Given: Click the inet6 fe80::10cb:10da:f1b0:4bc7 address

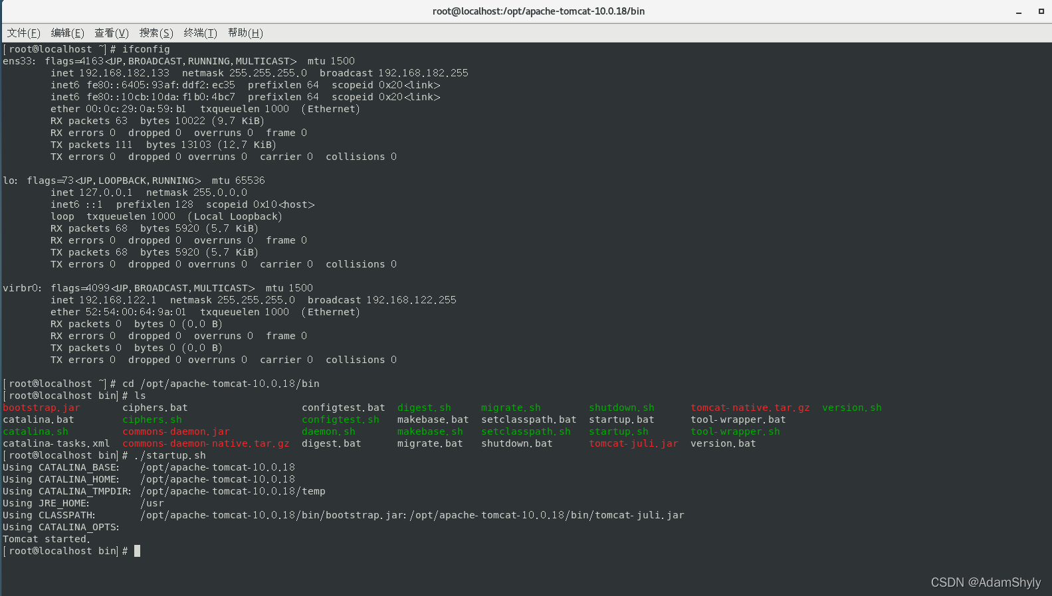Looking at the screenshot, I should pos(161,97).
